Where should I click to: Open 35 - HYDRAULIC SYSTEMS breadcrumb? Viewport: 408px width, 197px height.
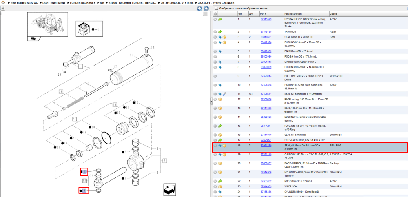coord(177,2)
